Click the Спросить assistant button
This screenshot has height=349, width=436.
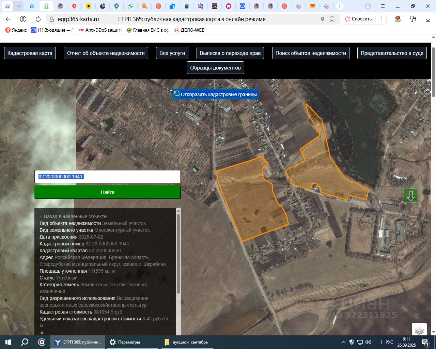tap(358, 19)
